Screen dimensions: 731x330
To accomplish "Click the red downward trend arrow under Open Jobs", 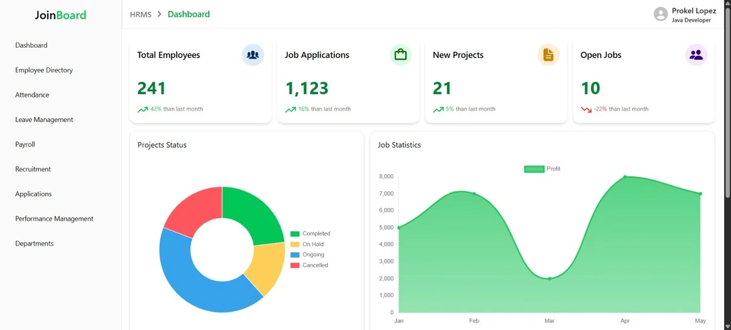I will [586, 109].
